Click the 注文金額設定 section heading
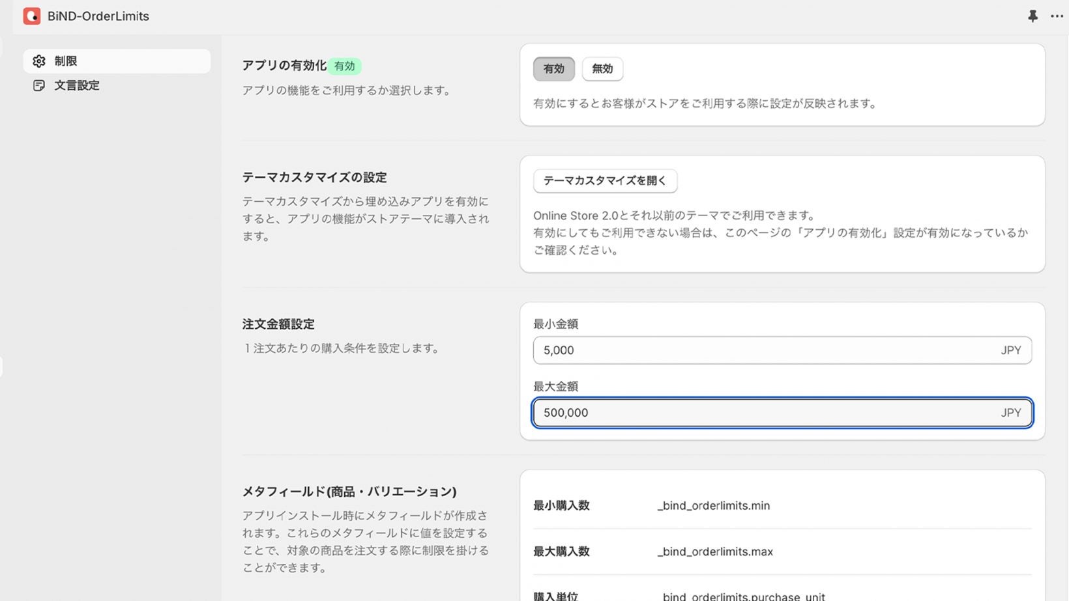The width and height of the screenshot is (1069, 601). [278, 324]
